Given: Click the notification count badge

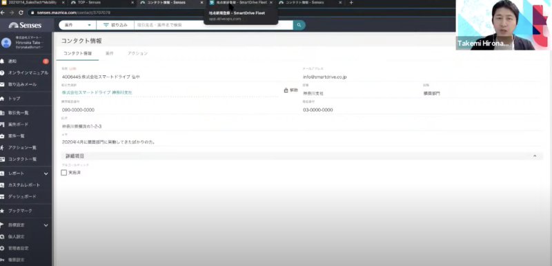Looking at the screenshot, I should pos(46,61).
